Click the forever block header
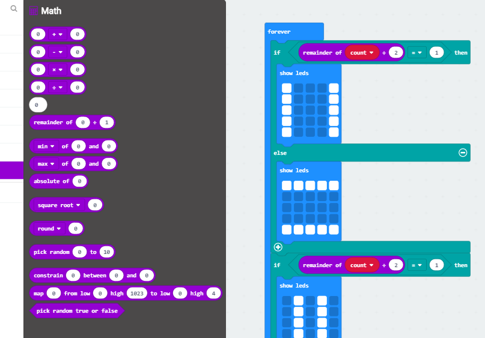485x338 pixels. point(294,31)
